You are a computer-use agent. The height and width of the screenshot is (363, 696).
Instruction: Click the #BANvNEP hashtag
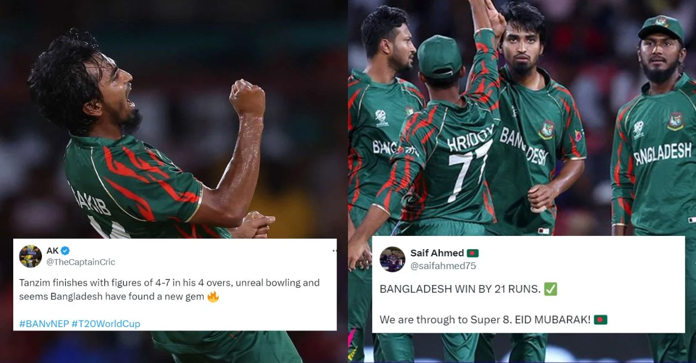pyautogui.click(x=44, y=324)
